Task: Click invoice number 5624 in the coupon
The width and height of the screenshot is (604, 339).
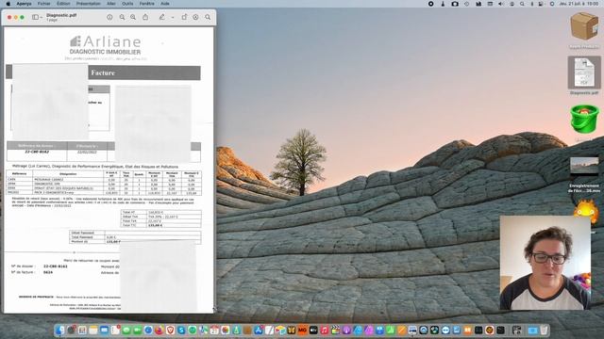Action: tap(48, 272)
